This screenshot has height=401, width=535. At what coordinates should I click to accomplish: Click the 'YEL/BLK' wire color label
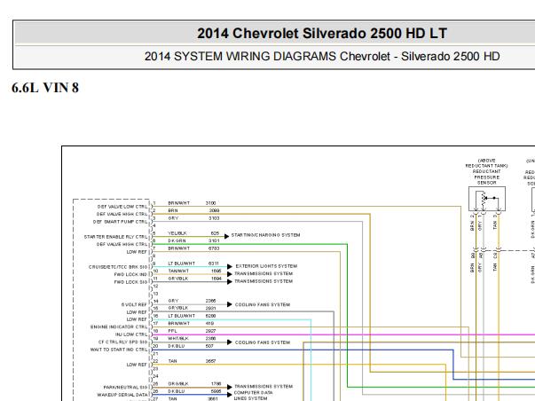[177, 233]
